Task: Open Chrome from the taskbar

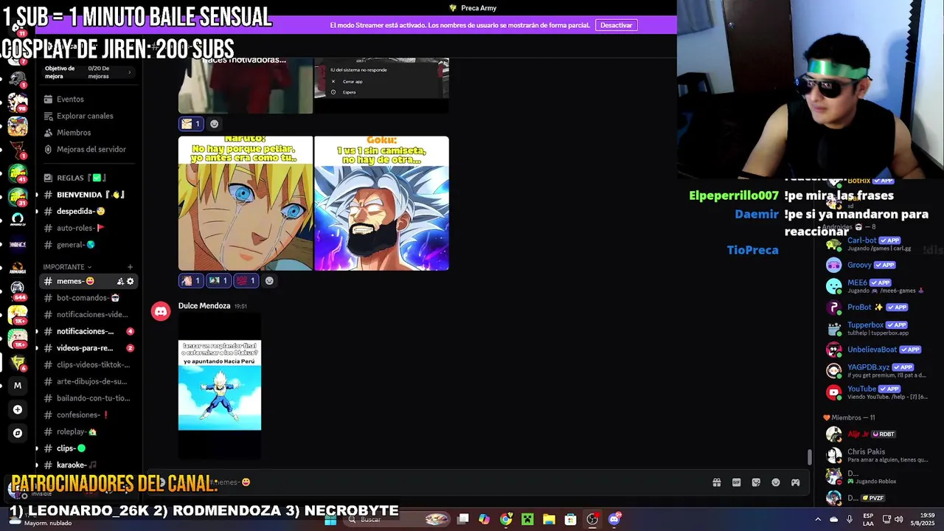Action: point(506,519)
